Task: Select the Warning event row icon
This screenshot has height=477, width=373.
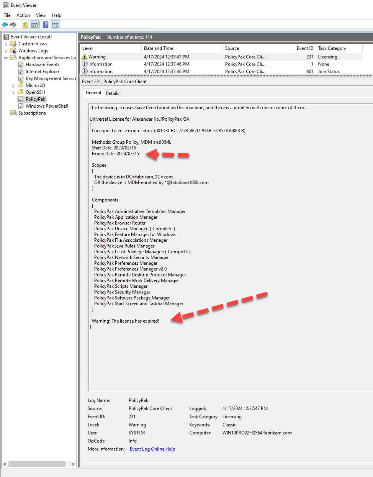Action: point(85,57)
